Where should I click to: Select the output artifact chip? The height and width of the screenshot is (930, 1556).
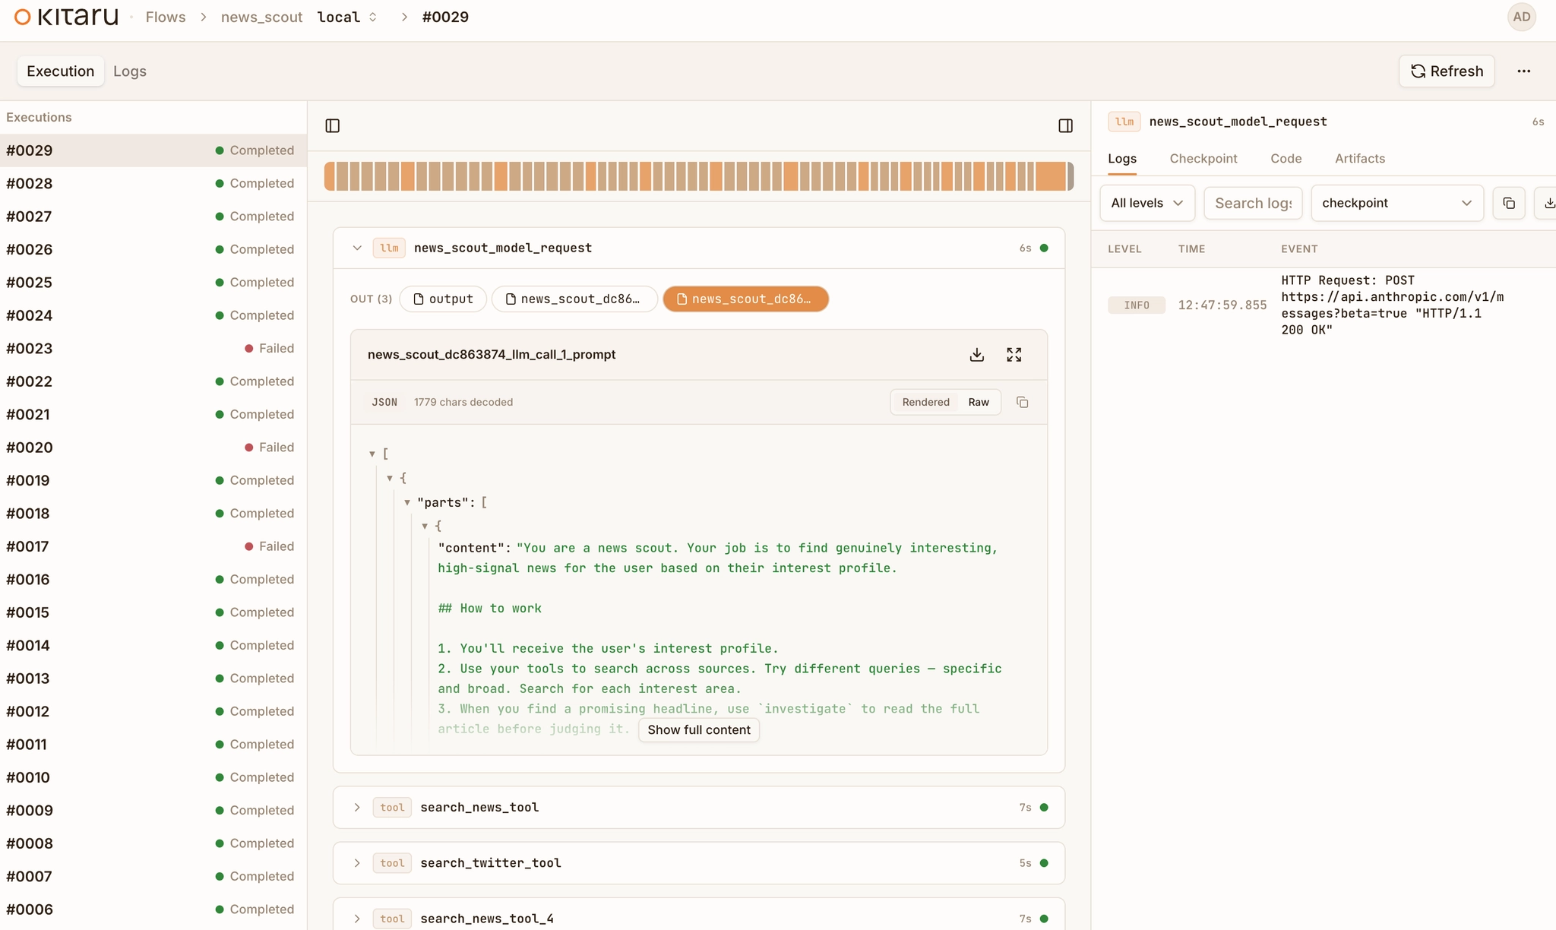pos(443,299)
